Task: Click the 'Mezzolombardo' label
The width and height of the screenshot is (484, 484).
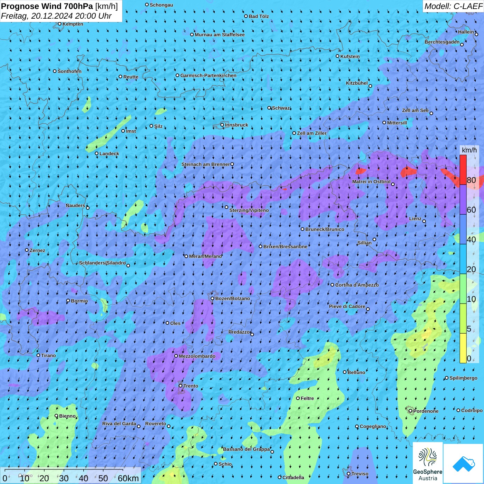Action: 197,356
